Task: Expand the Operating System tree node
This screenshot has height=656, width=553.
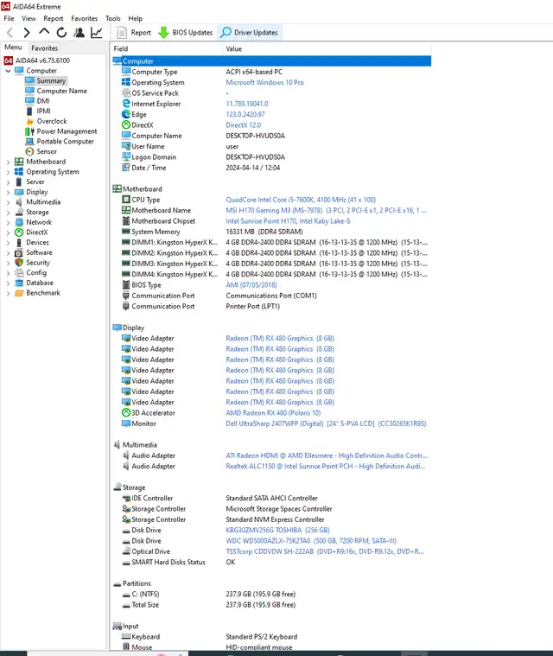Action: click(8, 172)
